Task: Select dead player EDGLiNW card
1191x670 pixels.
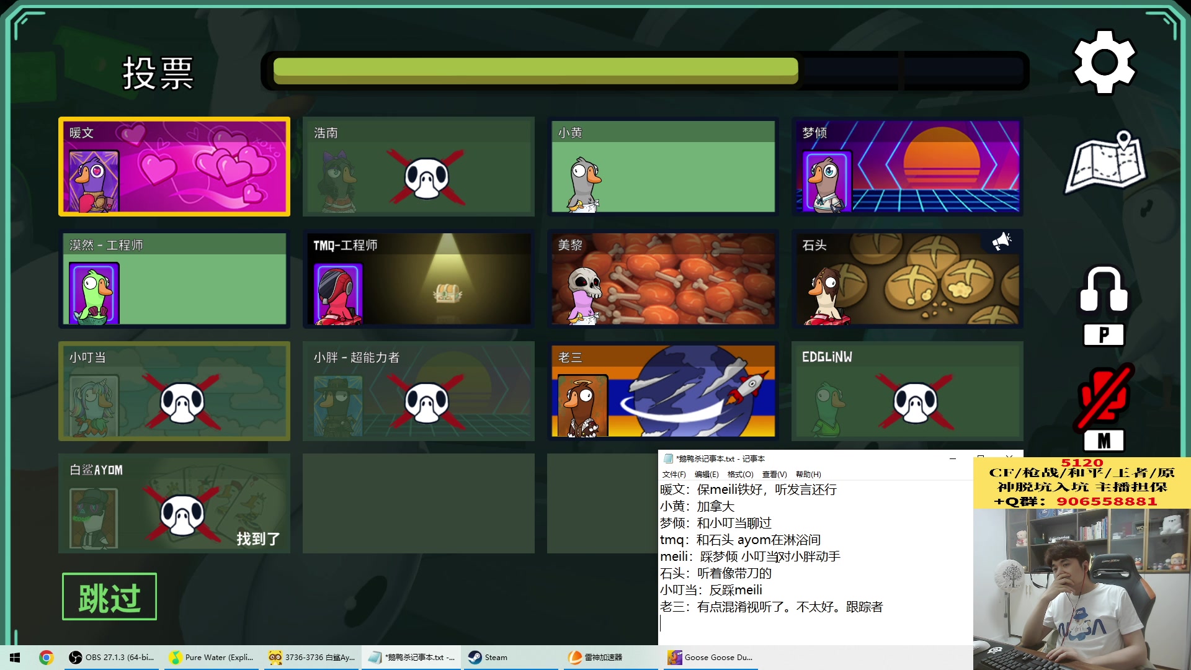Action: [x=908, y=391]
